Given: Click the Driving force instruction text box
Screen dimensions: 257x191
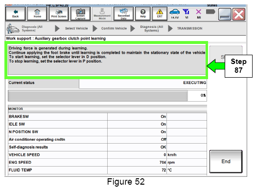Looking at the screenshot, I should pos(107,60).
